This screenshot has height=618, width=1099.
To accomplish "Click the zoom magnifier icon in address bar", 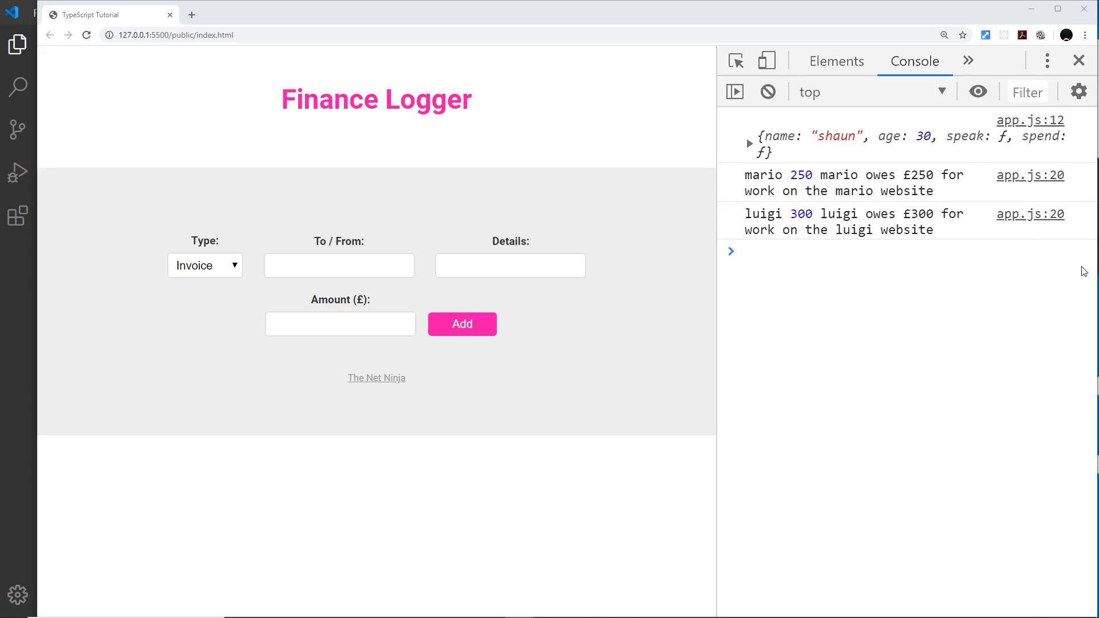I will pyautogui.click(x=944, y=35).
